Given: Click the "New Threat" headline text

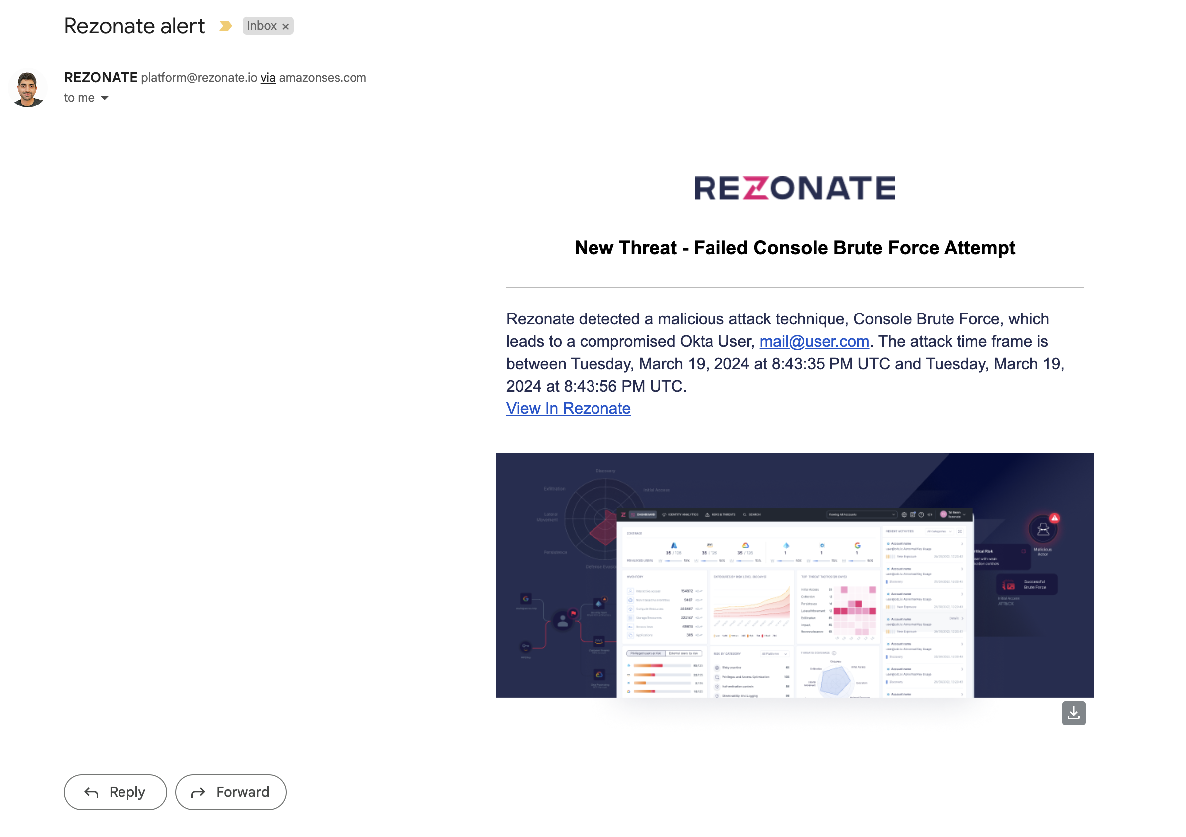Looking at the screenshot, I should 795,248.
